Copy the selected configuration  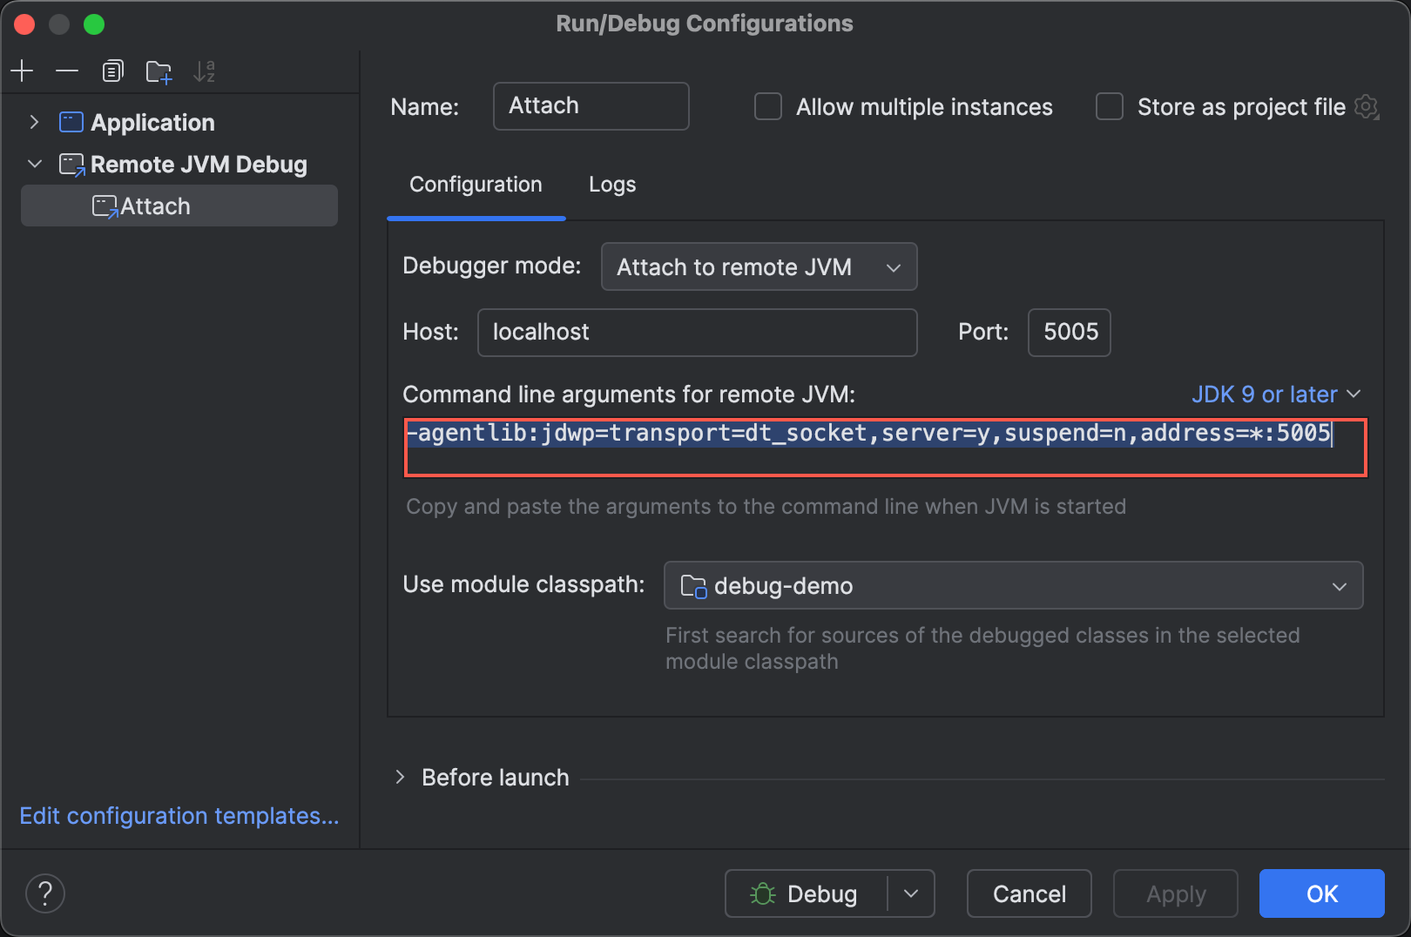coord(112,71)
